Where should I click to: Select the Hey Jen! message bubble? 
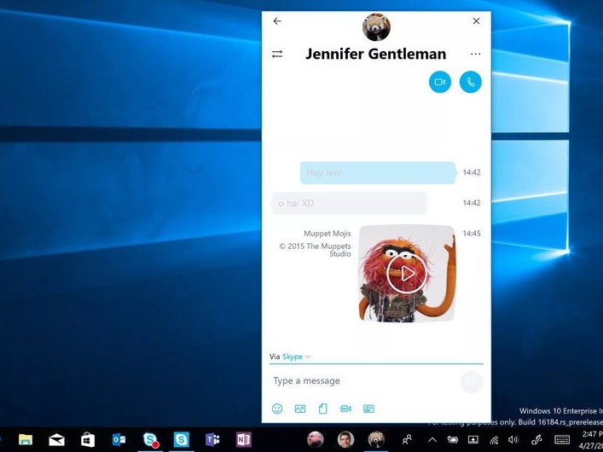378,173
